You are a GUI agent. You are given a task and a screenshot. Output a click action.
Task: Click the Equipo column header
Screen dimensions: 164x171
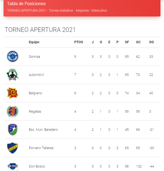tap(34, 42)
